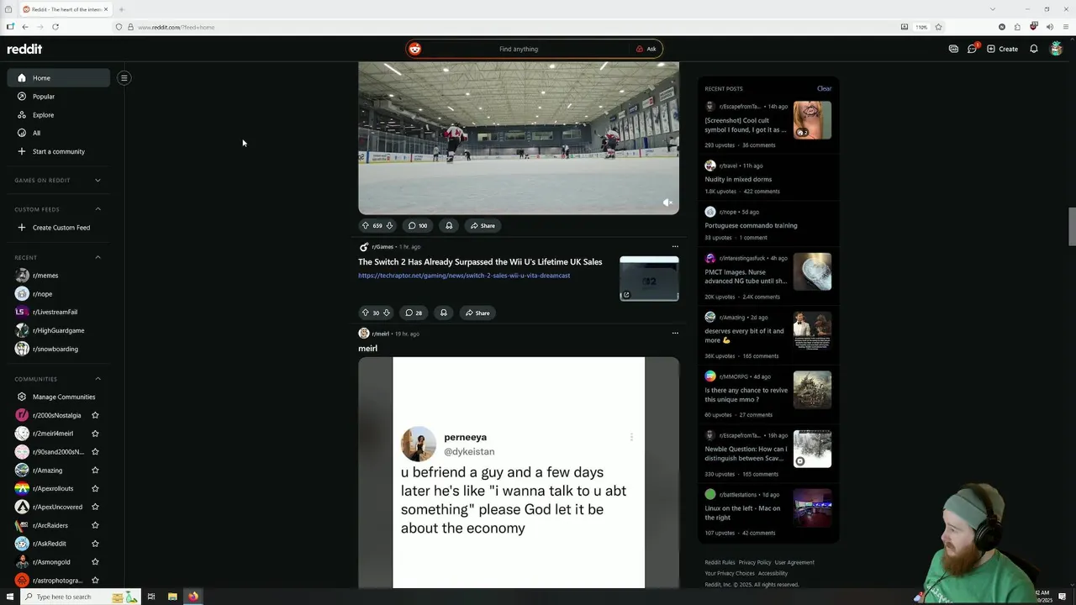Give award to hockey video post
This screenshot has height=605, width=1076.
pos(449,225)
